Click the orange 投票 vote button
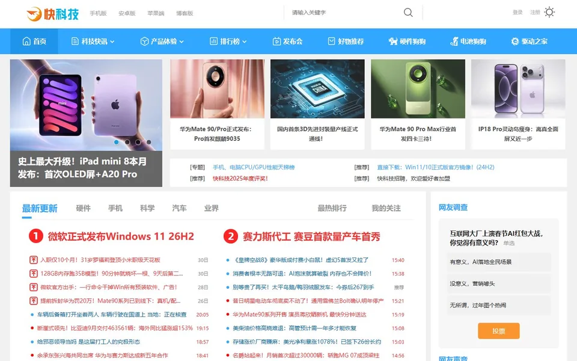 coord(499,331)
